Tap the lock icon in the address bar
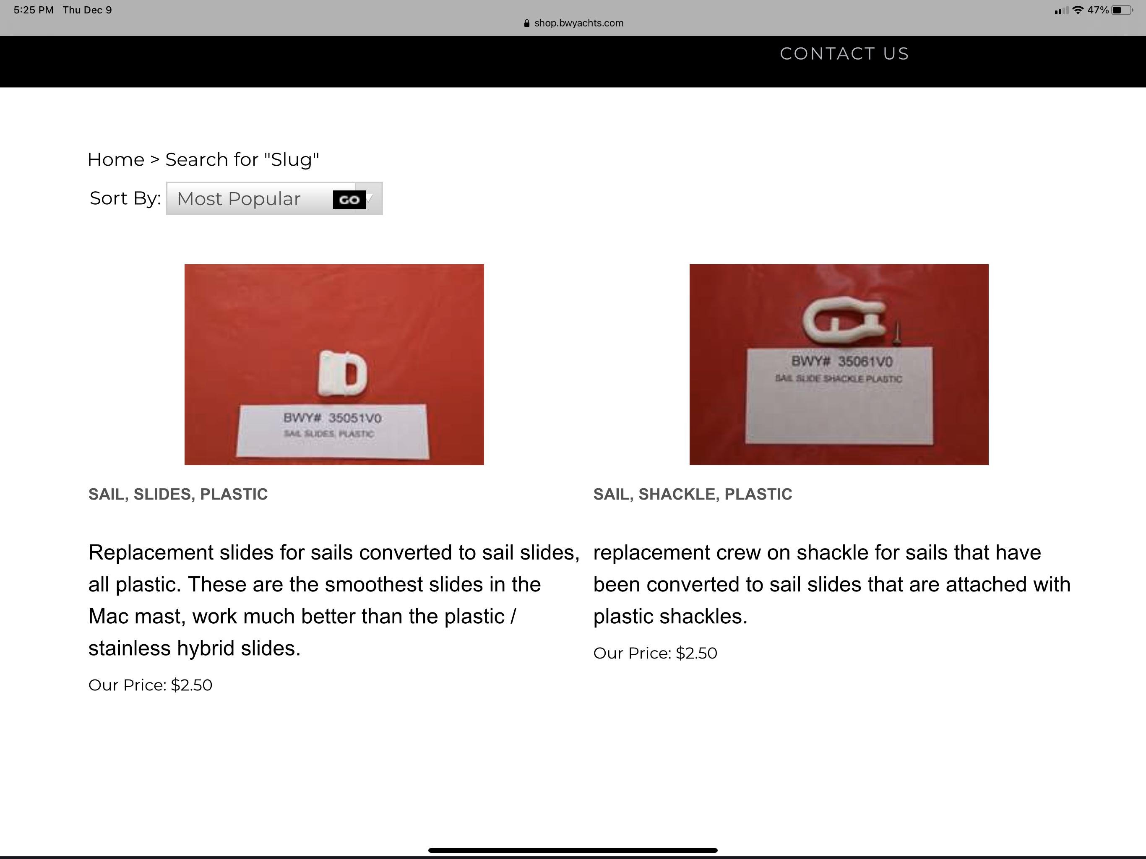Viewport: 1146px width, 859px height. [527, 23]
